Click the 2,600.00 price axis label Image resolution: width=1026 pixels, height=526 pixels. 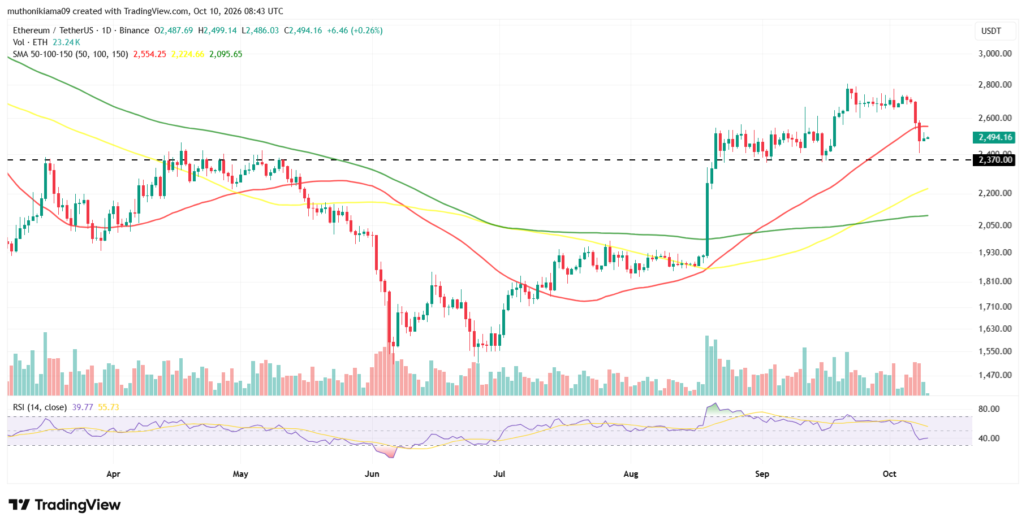pyautogui.click(x=995, y=118)
